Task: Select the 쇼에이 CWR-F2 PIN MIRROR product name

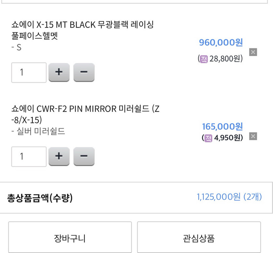Action: (85, 114)
